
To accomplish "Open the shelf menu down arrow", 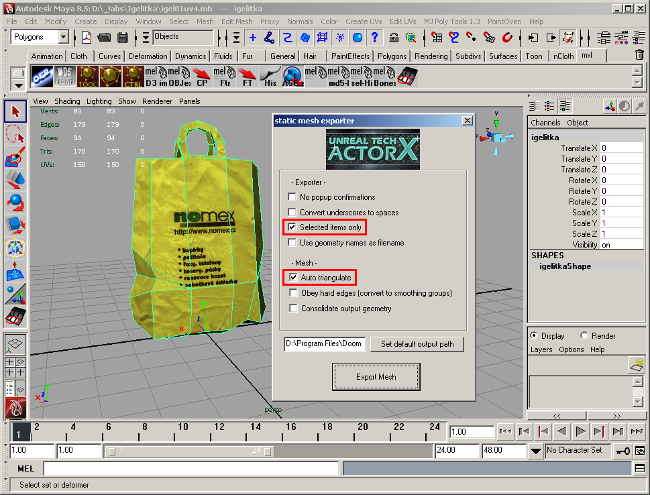I will pos(18,85).
